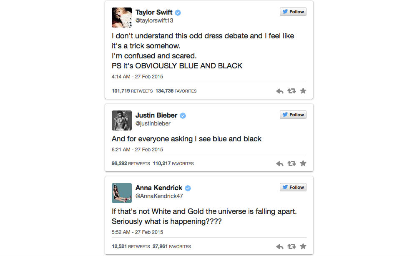Click Justin Bieber's profile picture
Screen dimensions: 417x256
point(121,120)
